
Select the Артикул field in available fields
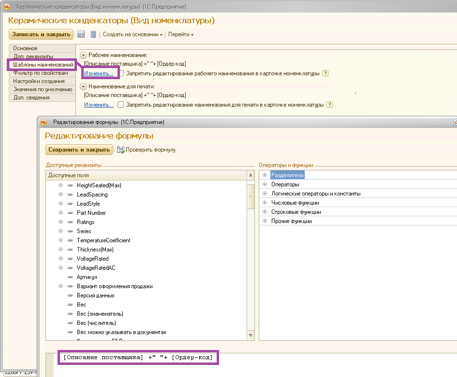pyautogui.click(x=87, y=277)
